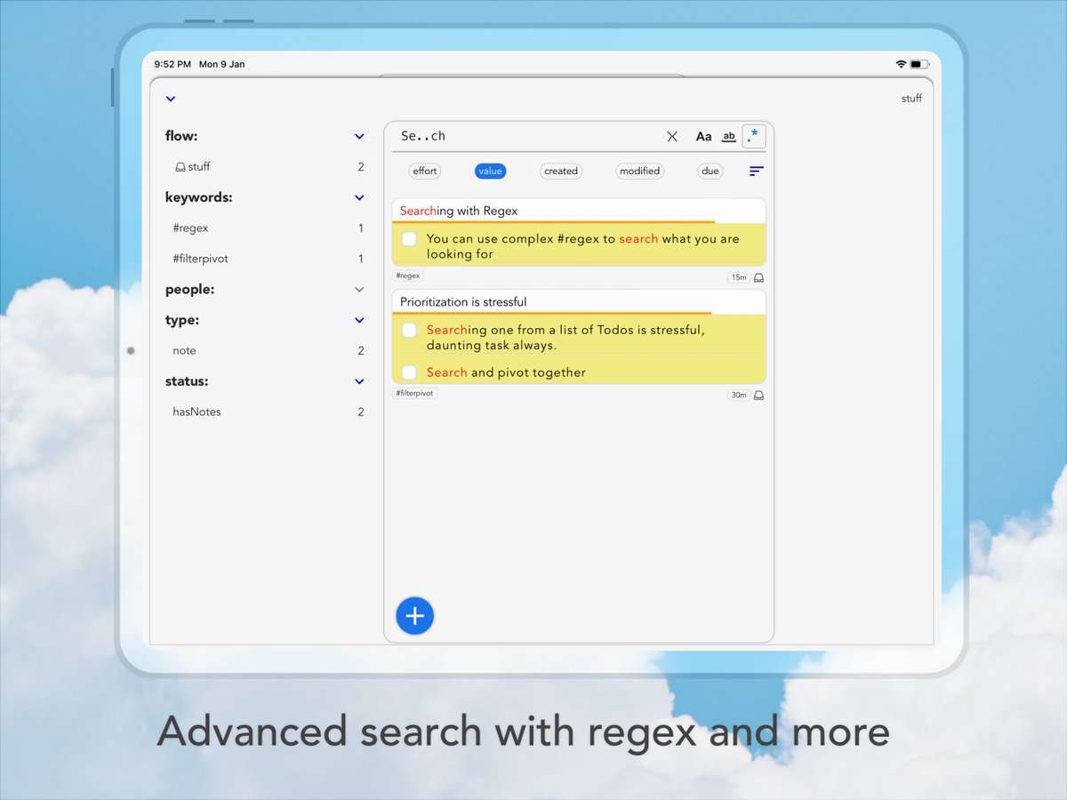Click the flow: section heading

181,136
